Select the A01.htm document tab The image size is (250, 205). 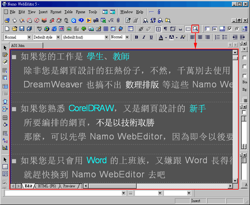pyautogui.click(x=26, y=46)
